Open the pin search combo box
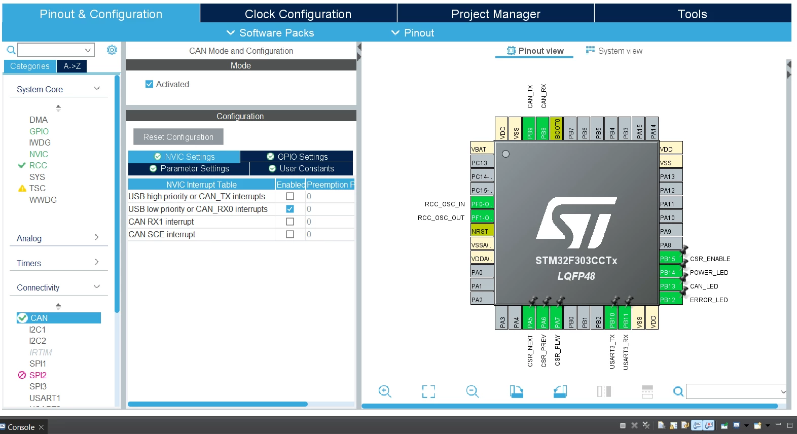This screenshot has height=434, width=797. click(736, 391)
